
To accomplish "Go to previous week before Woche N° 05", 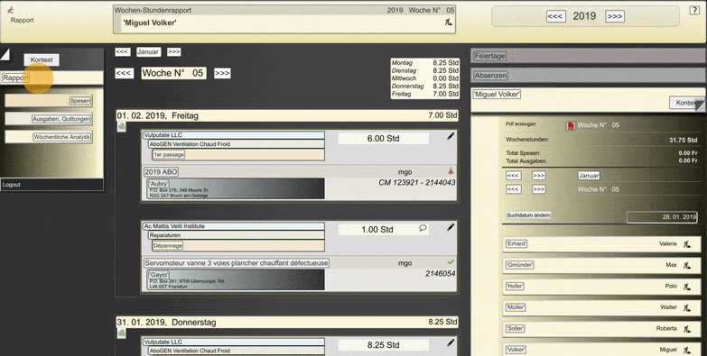I will (124, 73).
